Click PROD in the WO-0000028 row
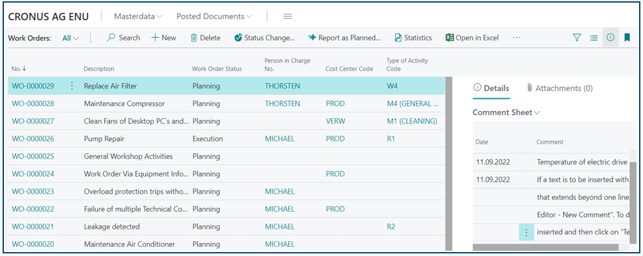Viewport: 643px width, 256px height. (x=335, y=103)
